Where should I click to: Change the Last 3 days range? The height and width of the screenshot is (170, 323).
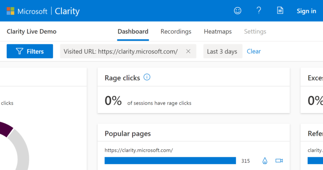[x=222, y=51]
